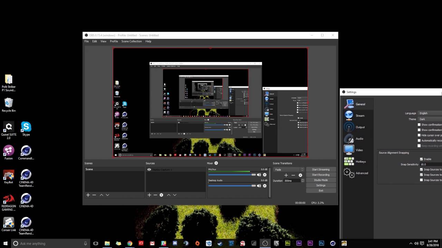Image resolution: width=442 pixels, height=248 pixels.
Task: Add a new source with the plus icon
Action: [149, 195]
